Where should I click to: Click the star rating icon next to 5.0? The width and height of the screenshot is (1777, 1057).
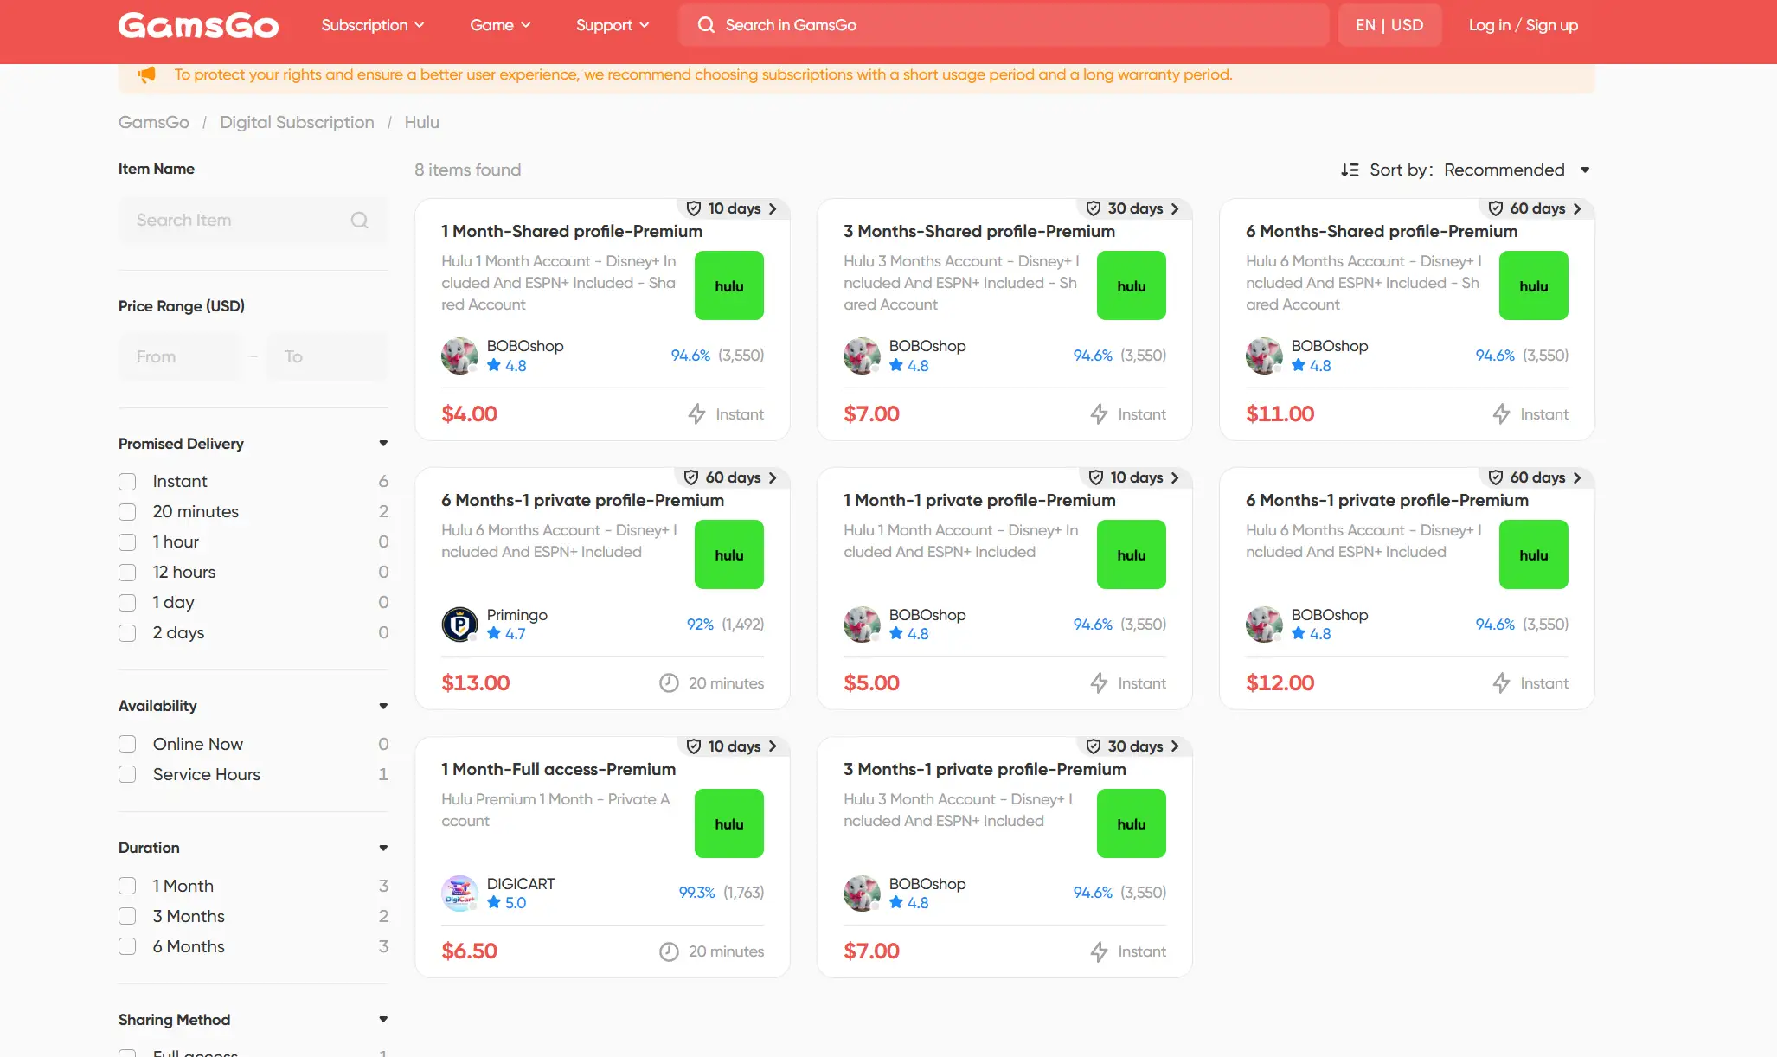tap(494, 902)
